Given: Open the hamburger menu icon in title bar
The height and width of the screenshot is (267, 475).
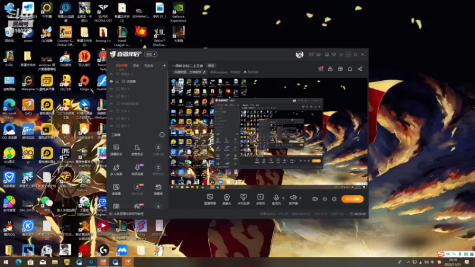Looking at the screenshot, I should point(341,55).
